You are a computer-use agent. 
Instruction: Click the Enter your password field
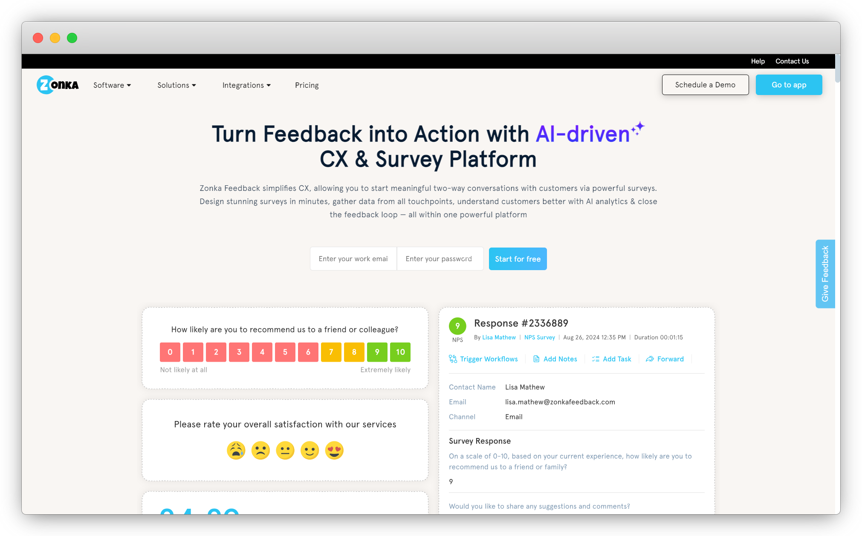pyautogui.click(x=440, y=259)
